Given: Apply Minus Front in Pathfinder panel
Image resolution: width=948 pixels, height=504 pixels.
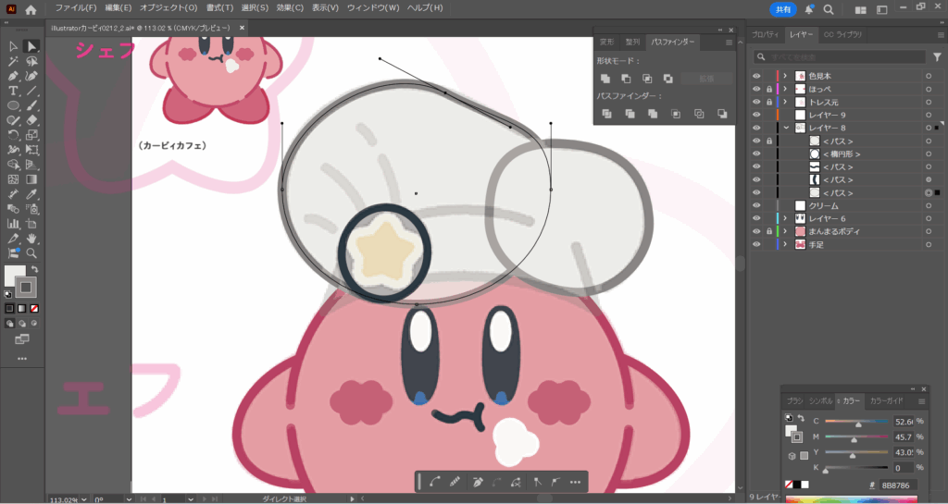Looking at the screenshot, I should coord(626,79).
